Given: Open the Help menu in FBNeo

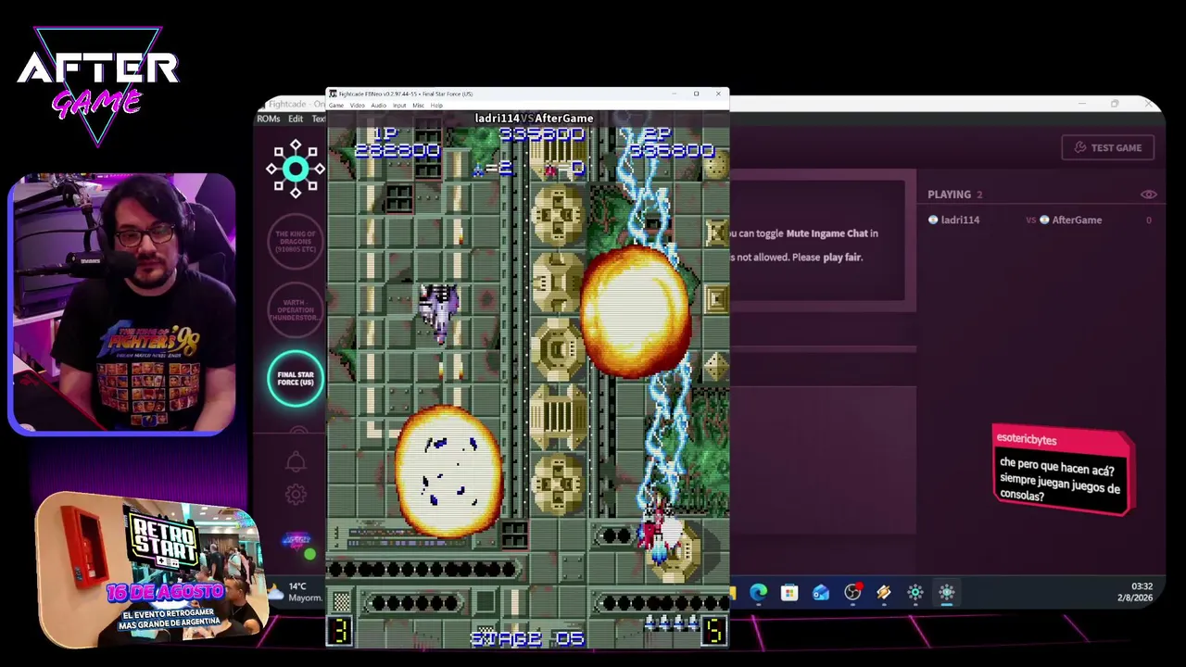Looking at the screenshot, I should (x=436, y=106).
